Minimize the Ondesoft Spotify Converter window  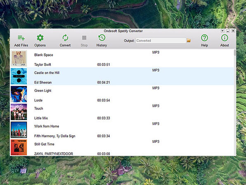coord(228,31)
